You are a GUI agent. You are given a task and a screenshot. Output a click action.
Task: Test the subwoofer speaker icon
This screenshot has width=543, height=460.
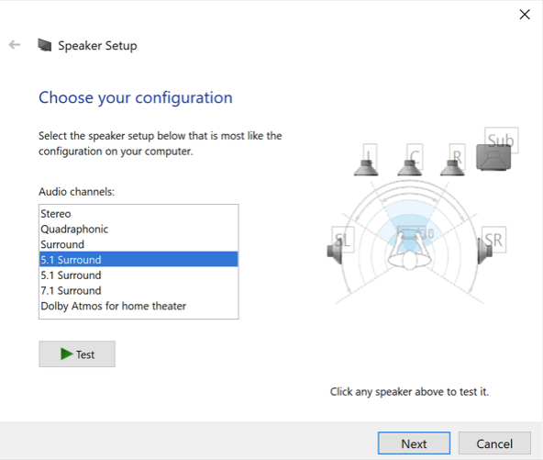pos(493,157)
